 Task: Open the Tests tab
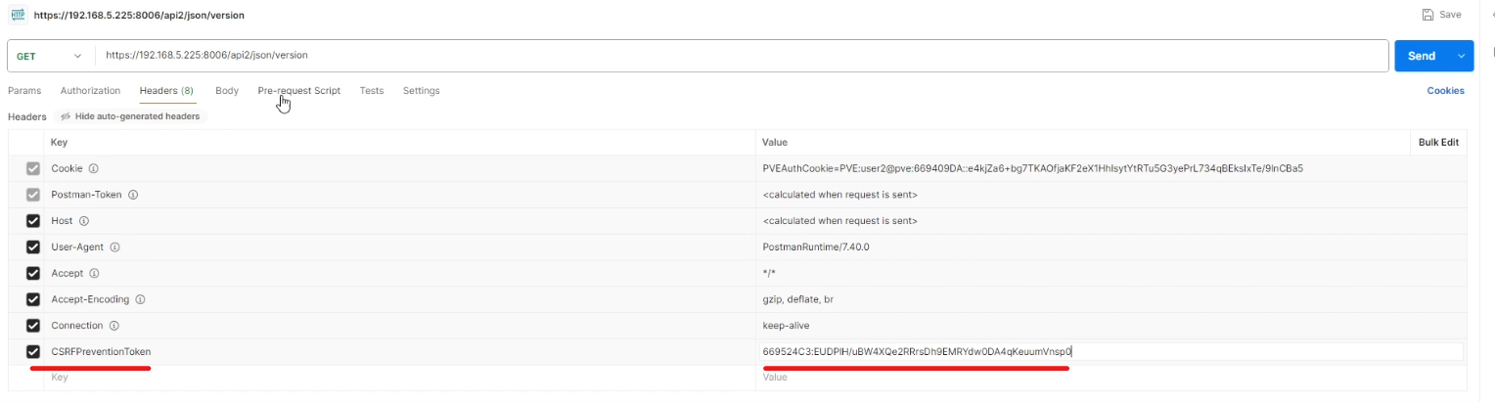point(372,91)
